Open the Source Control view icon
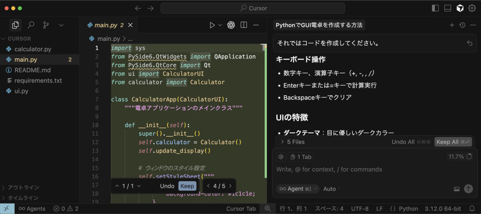481x214 pixels. point(46,25)
